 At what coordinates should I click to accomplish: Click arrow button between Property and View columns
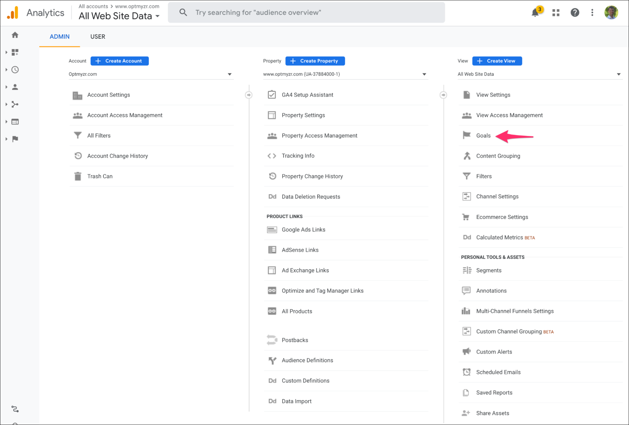[x=443, y=95]
